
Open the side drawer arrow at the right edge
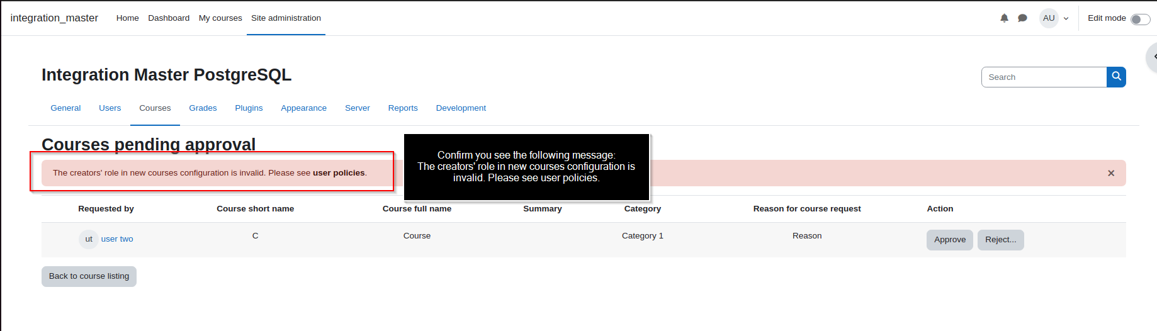click(1153, 57)
